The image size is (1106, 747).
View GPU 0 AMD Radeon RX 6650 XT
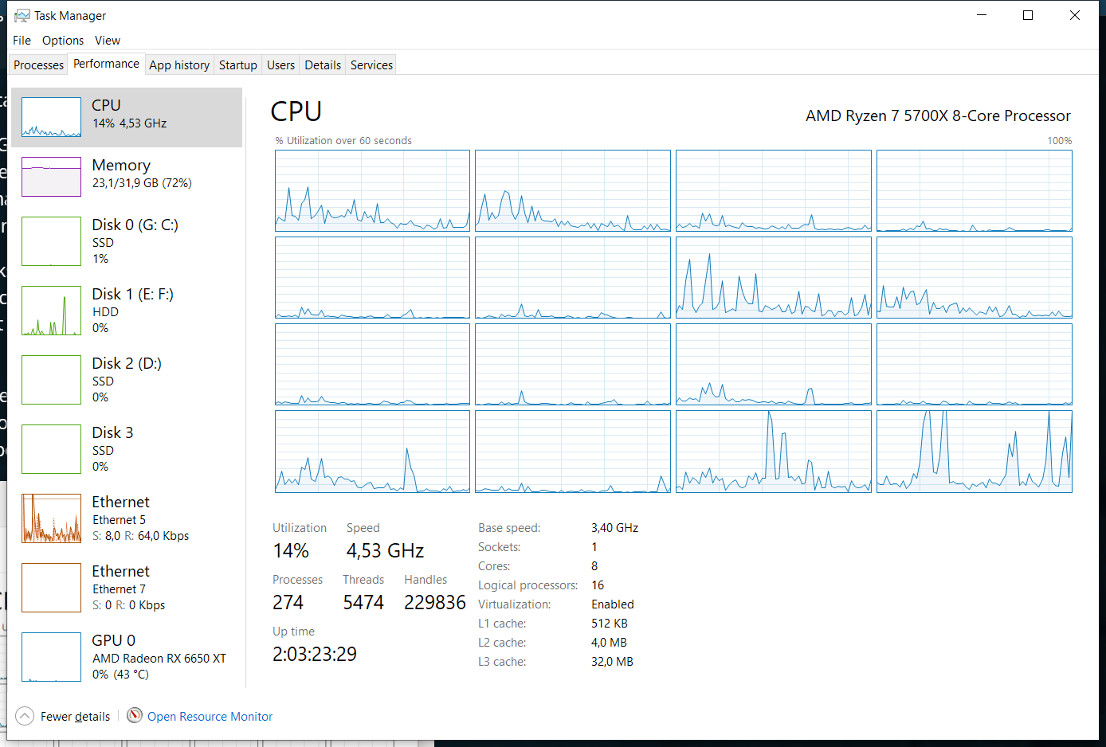(159, 656)
